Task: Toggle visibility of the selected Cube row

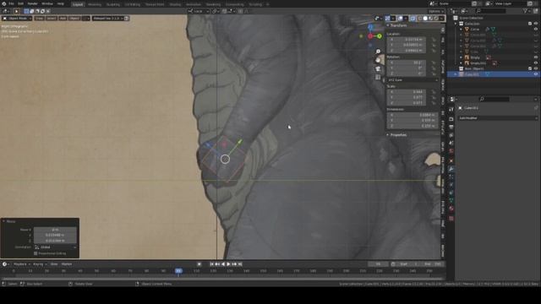Action: 536,74
